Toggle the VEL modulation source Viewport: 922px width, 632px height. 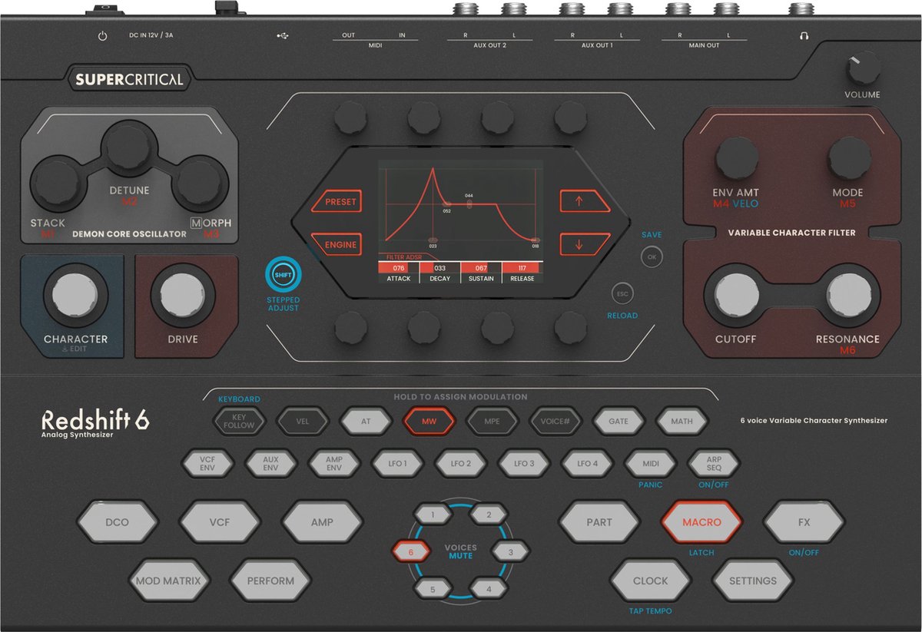(302, 421)
